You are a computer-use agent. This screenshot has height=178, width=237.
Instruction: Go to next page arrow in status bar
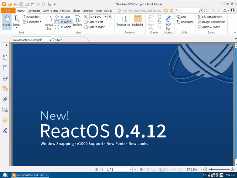(136, 169)
